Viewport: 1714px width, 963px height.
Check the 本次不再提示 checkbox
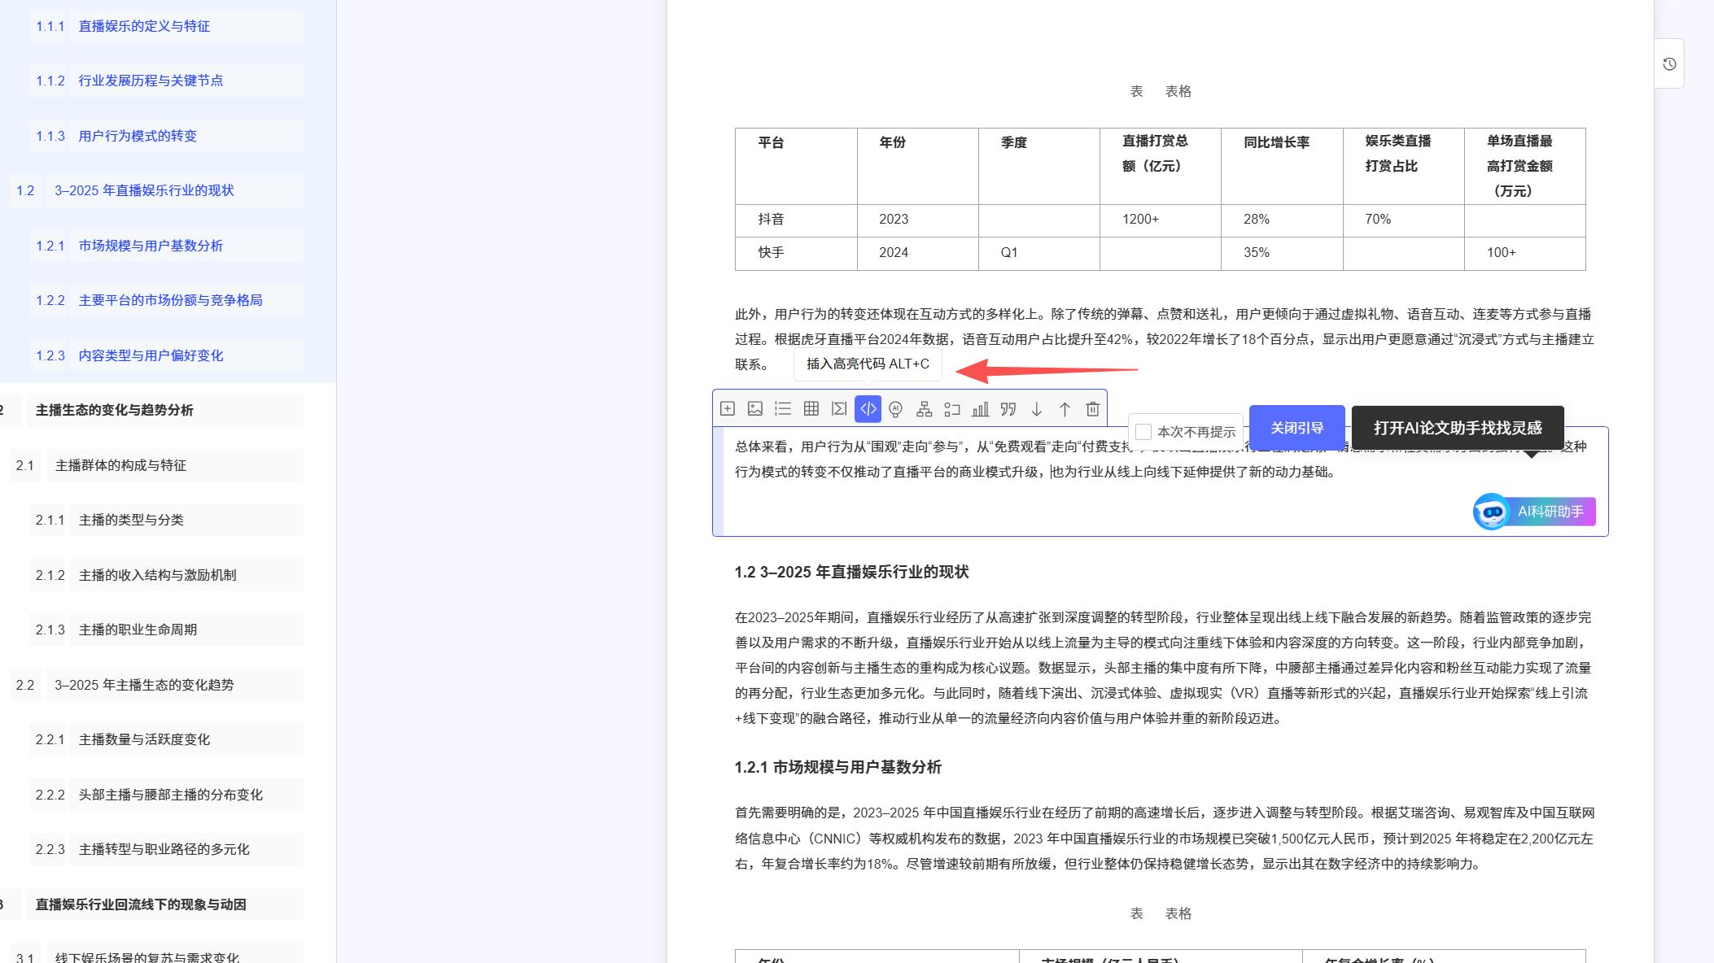click(x=1143, y=432)
